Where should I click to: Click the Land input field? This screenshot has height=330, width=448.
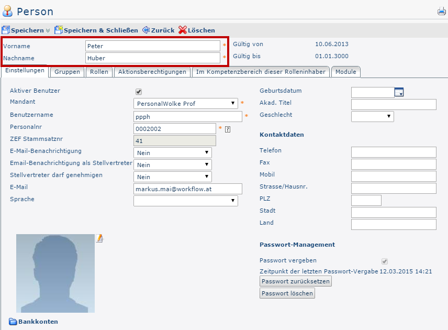[x=394, y=224]
